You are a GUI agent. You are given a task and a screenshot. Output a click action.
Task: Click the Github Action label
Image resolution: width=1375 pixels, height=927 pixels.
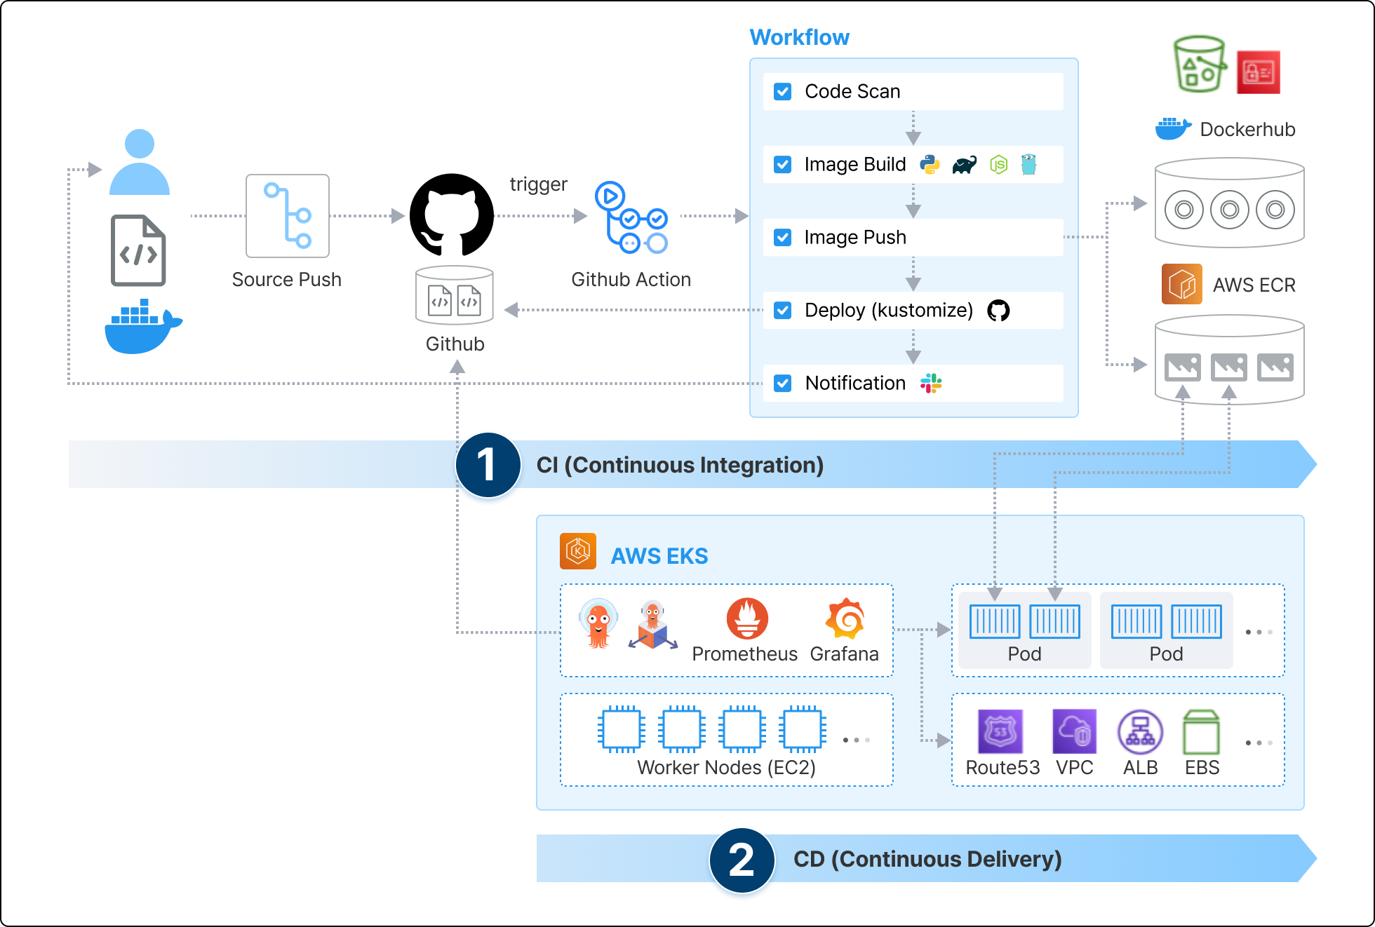631,280
